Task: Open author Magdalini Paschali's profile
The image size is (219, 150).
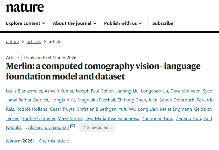Action: 95,100
